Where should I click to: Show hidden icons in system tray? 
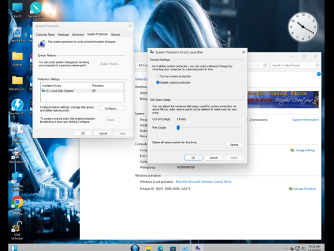tap(285, 248)
